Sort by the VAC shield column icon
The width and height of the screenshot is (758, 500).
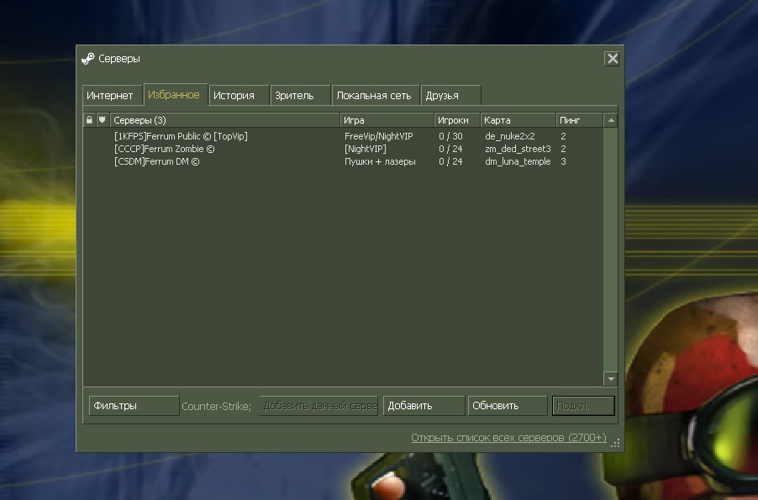[x=103, y=120]
